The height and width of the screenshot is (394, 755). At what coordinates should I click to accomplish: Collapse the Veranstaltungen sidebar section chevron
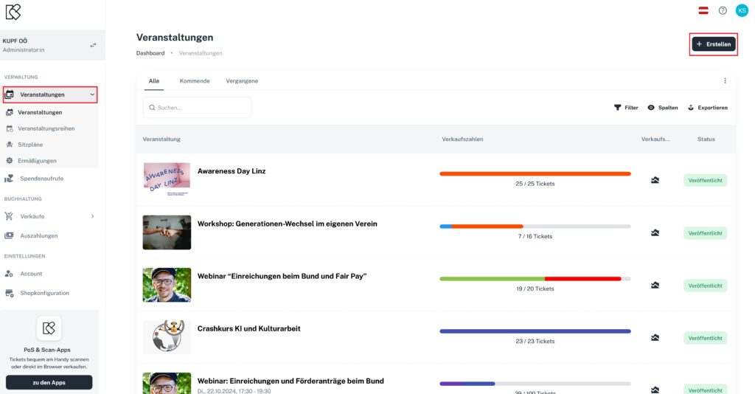tap(92, 95)
